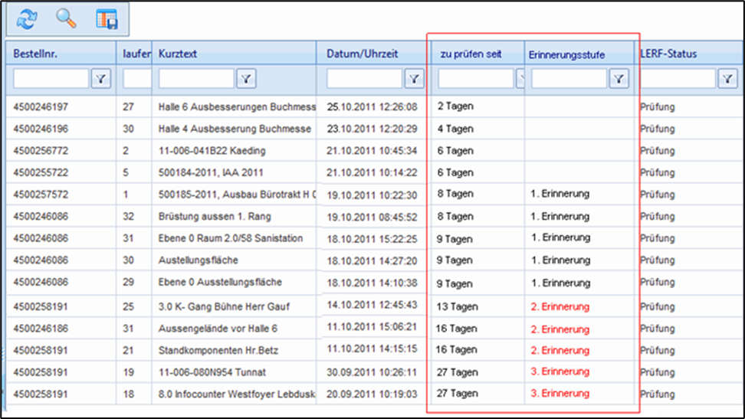Open filter button for Erinnerungsstufe column
The height and width of the screenshot is (419, 745).
coord(619,78)
